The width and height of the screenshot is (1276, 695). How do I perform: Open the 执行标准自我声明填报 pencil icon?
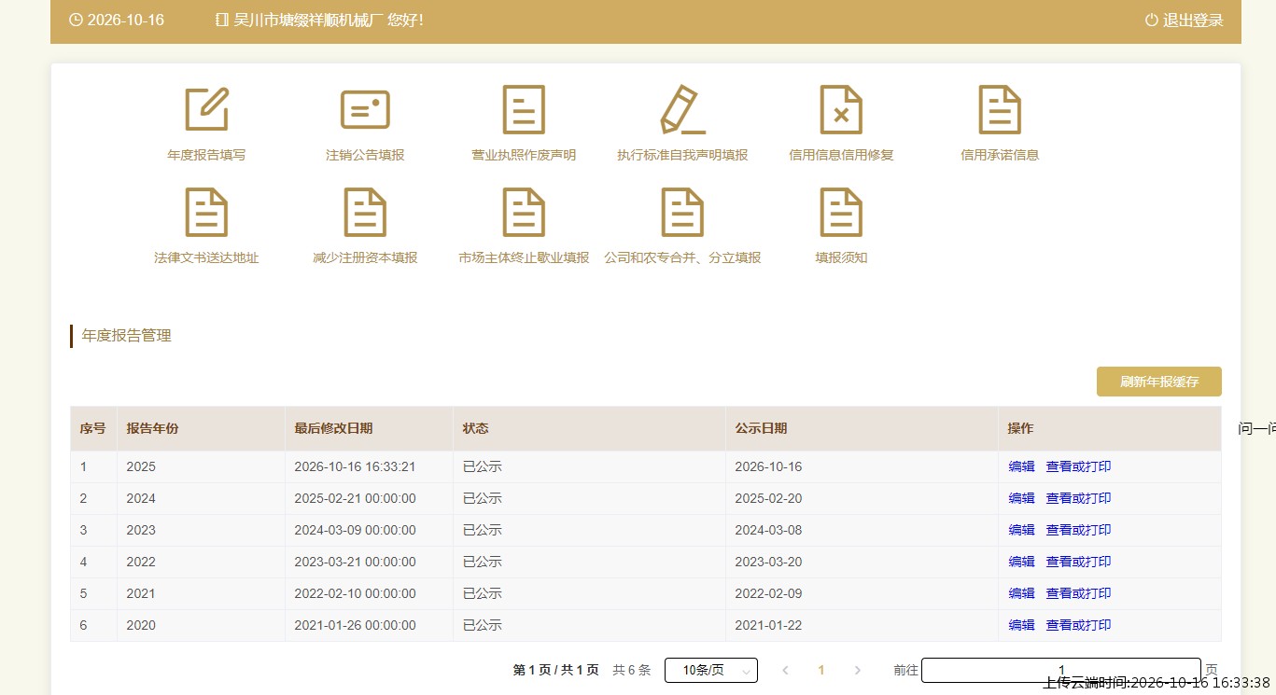pyautogui.click(x=682, y=109)
